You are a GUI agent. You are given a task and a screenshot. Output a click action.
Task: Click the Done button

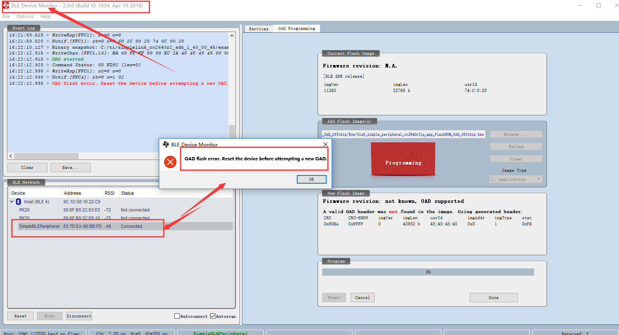[494, 297]
